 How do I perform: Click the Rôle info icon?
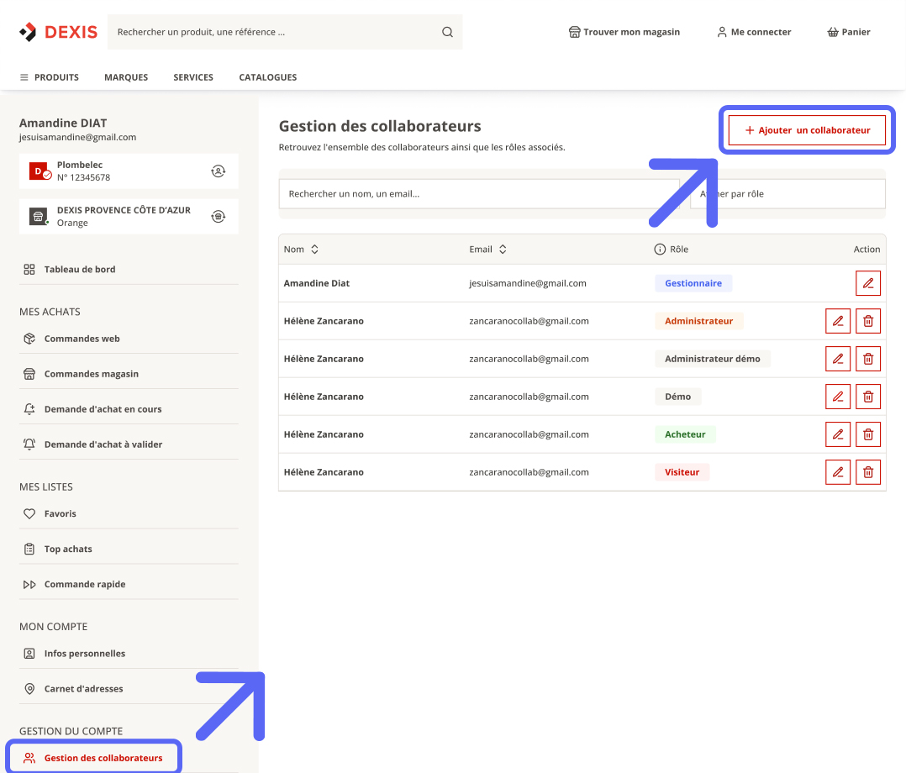point(659,249)
